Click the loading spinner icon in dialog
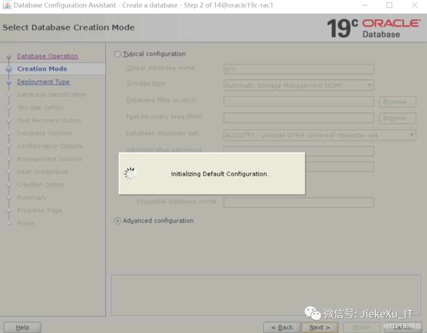The image size is (427, 333). point(130,174)
